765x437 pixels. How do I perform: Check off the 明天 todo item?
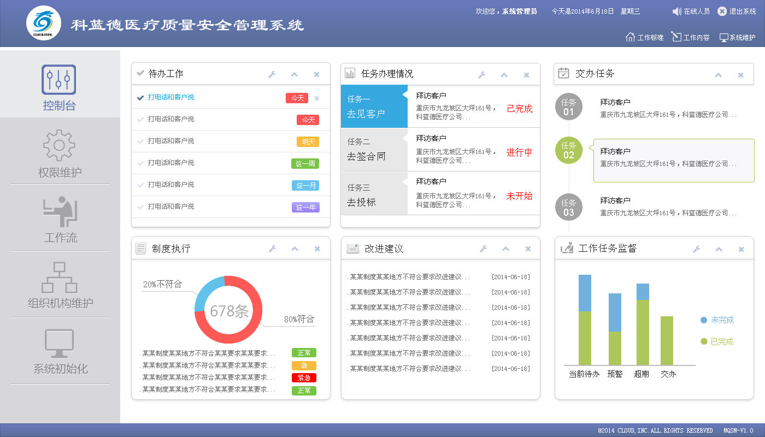click(140, 141)
